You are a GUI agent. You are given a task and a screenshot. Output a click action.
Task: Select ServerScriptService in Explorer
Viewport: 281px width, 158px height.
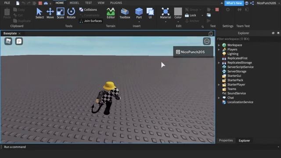[240, 67]
